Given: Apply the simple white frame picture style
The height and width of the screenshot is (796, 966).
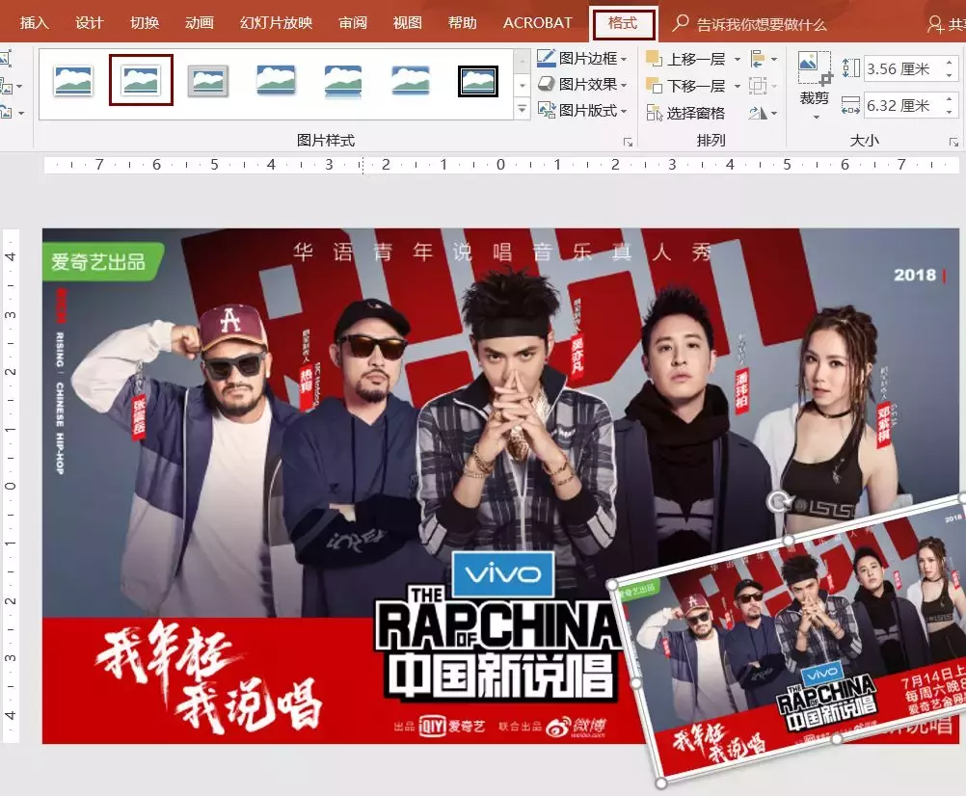Looking at the screenshot, I should point(73,81).
